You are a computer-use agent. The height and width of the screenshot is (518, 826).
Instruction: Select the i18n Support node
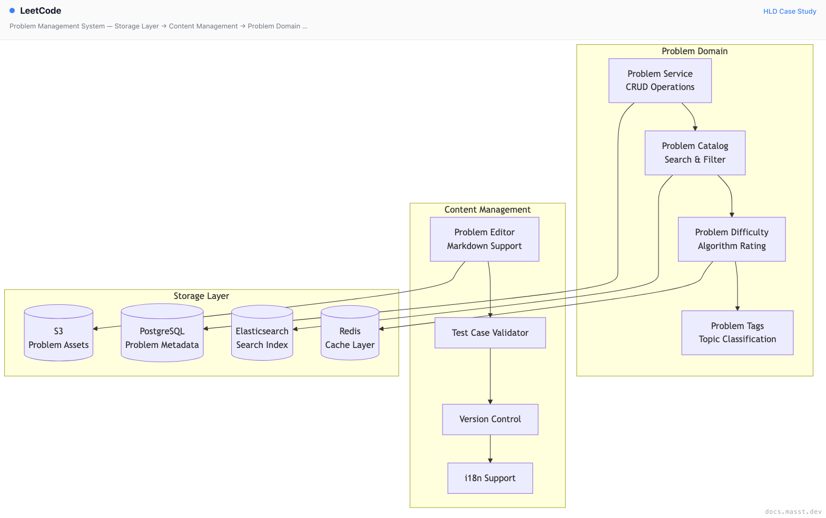490,478
